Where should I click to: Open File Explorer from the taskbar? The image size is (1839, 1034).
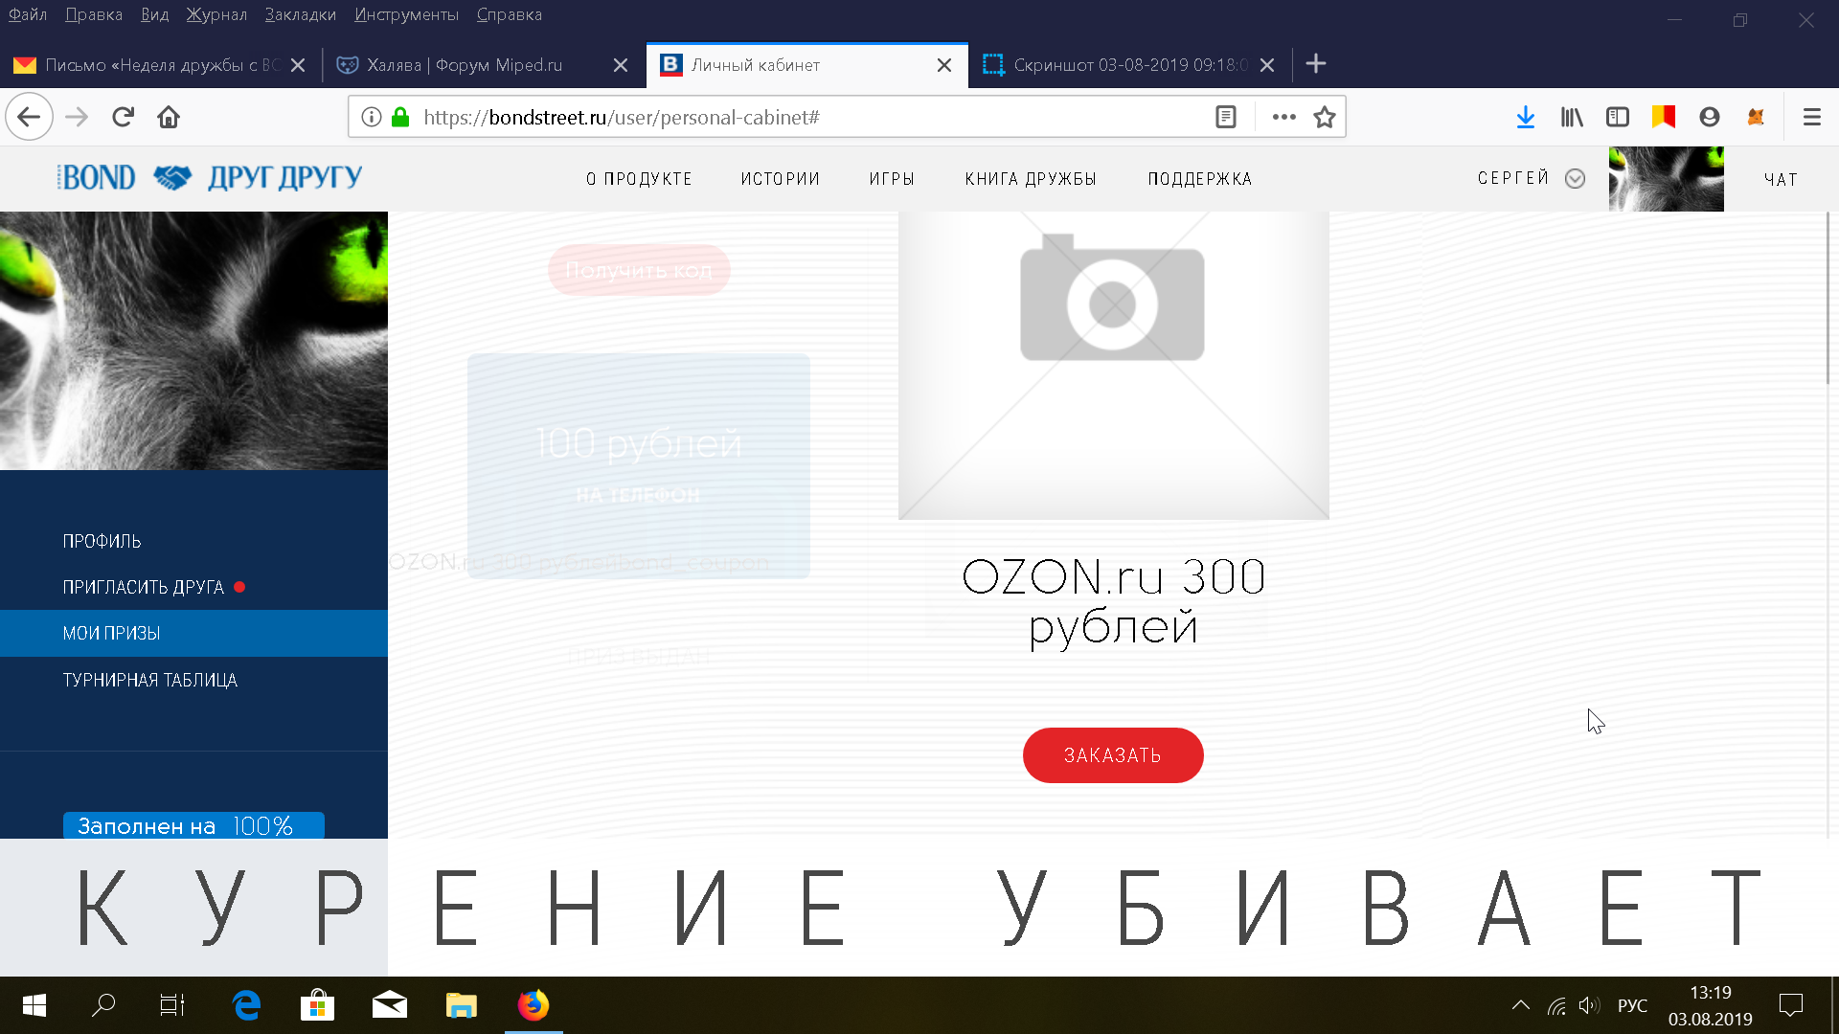pos(461,1005)
